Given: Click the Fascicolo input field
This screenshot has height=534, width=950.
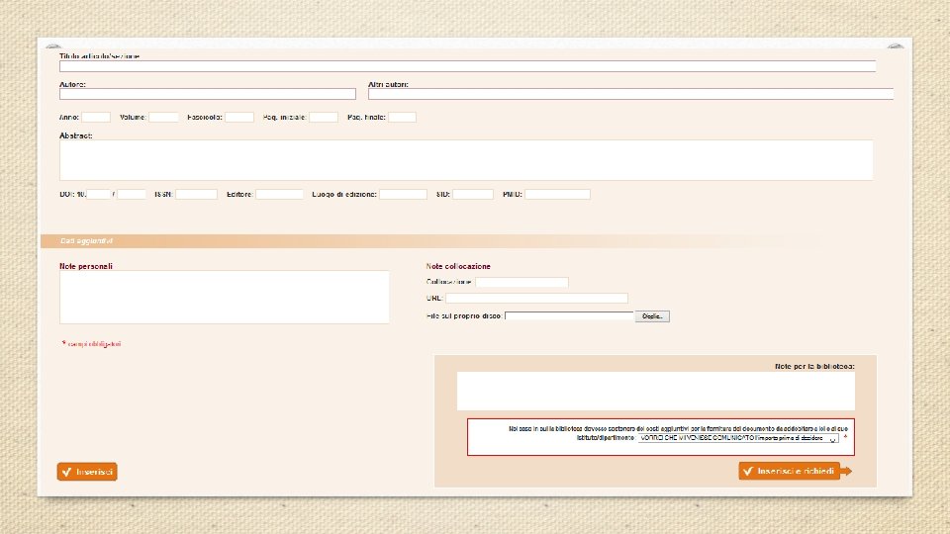Looking at the screenshot, I should pos(239,118).
